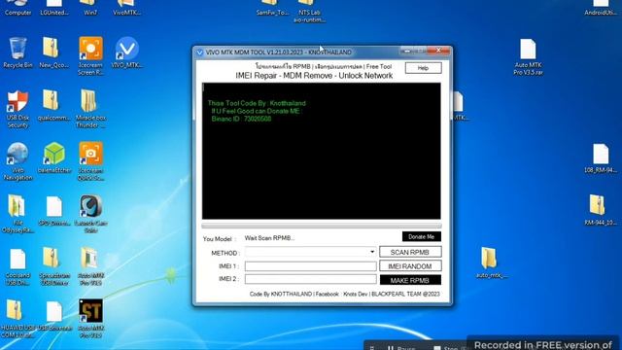Click the Donate Me button
This screenshot has width=622, height=350.
(421, 236)
